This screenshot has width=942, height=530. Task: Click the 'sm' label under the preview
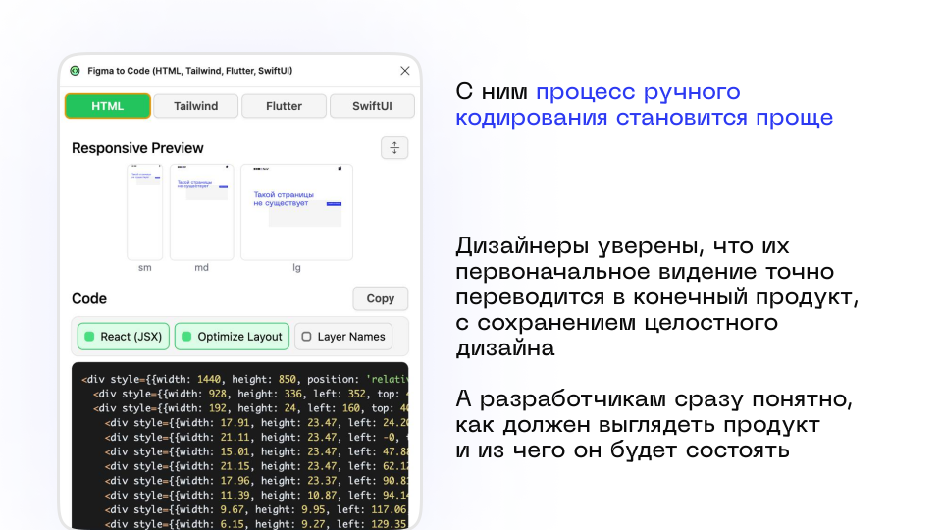click(x=145, y=267)
